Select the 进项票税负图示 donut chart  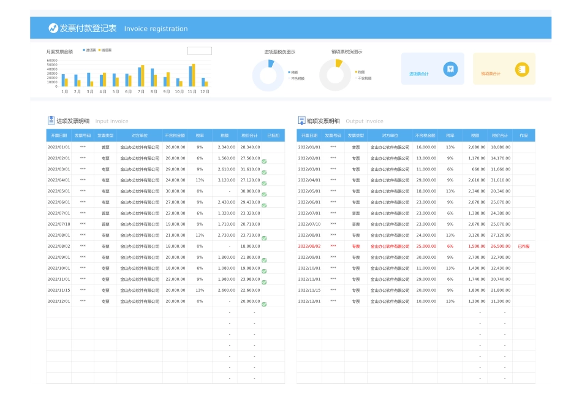point(270,75)
